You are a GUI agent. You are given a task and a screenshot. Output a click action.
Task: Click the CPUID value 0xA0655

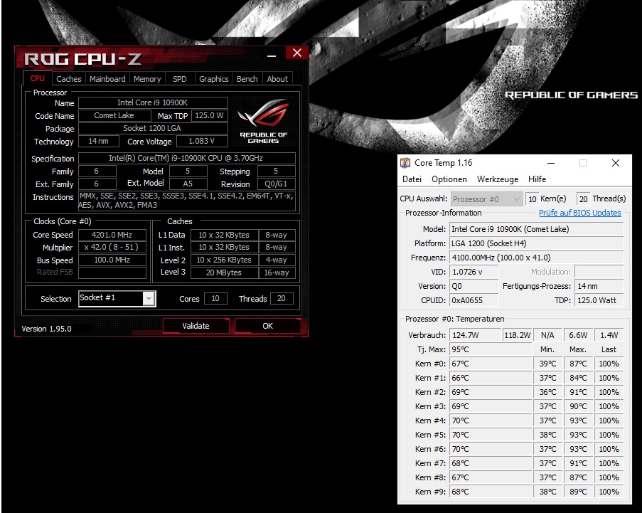pyautogui.click(x=474, y=300)
